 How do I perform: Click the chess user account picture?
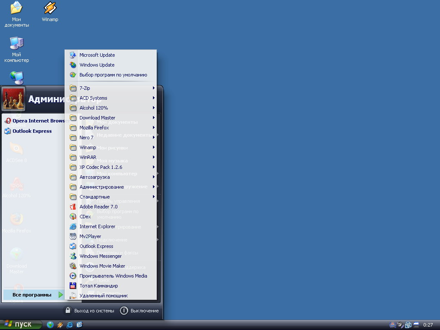13,99
